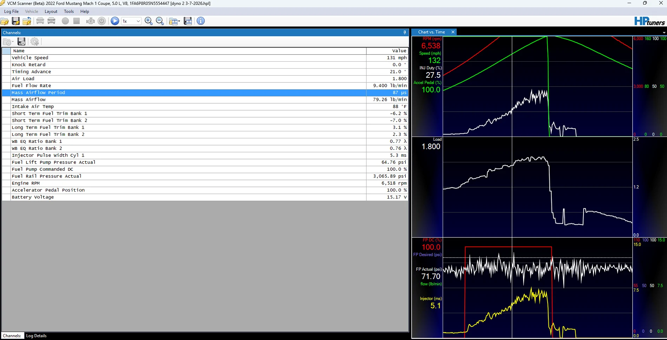
Task: Select Fuel Rail Pressure Actual row
Action: point(205,176)
